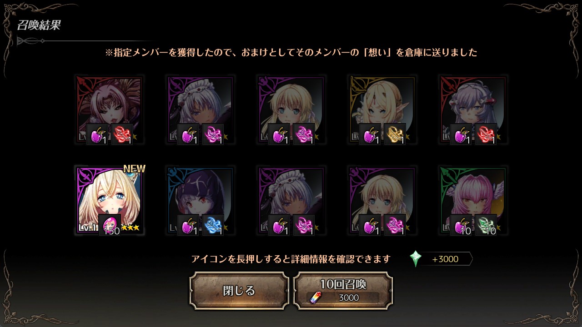
Task: Click the rainbow gem icon on summon button
Action: coord(315,298)
